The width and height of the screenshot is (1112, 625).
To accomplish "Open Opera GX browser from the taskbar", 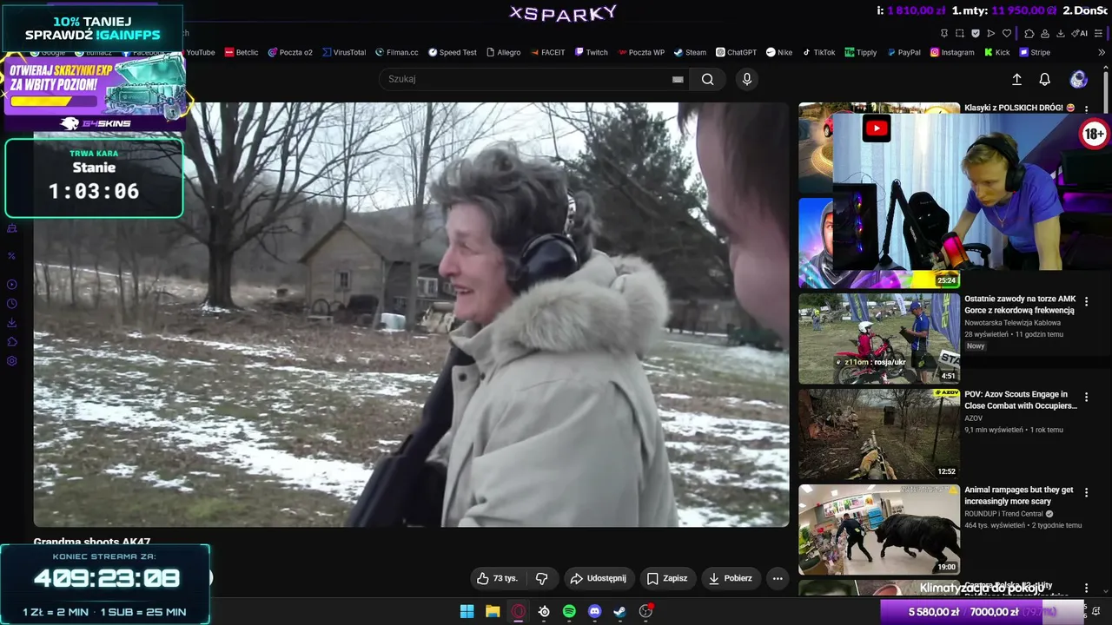I will coord(518,611).
